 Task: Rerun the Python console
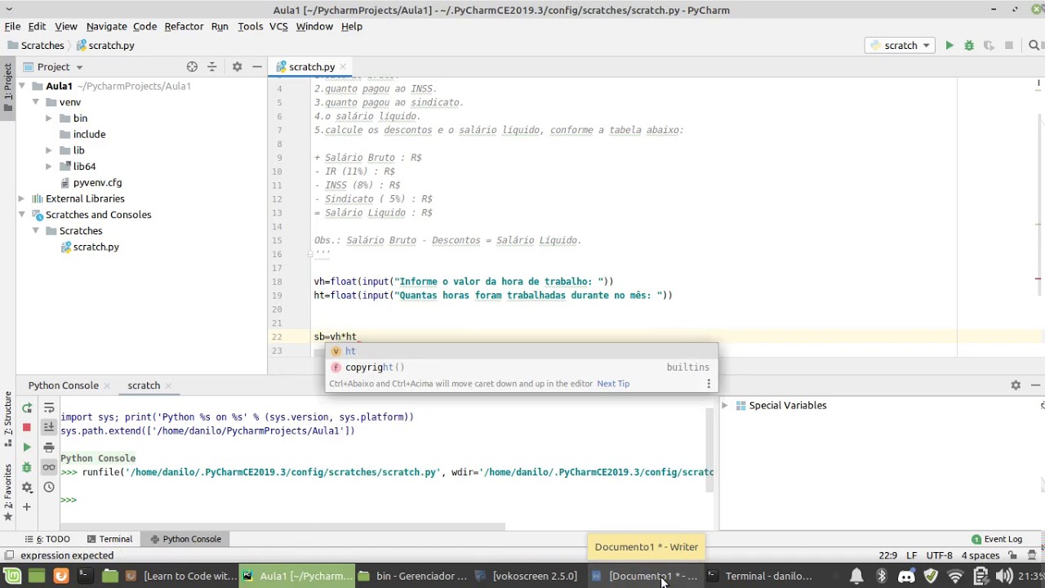pos(27,408)
